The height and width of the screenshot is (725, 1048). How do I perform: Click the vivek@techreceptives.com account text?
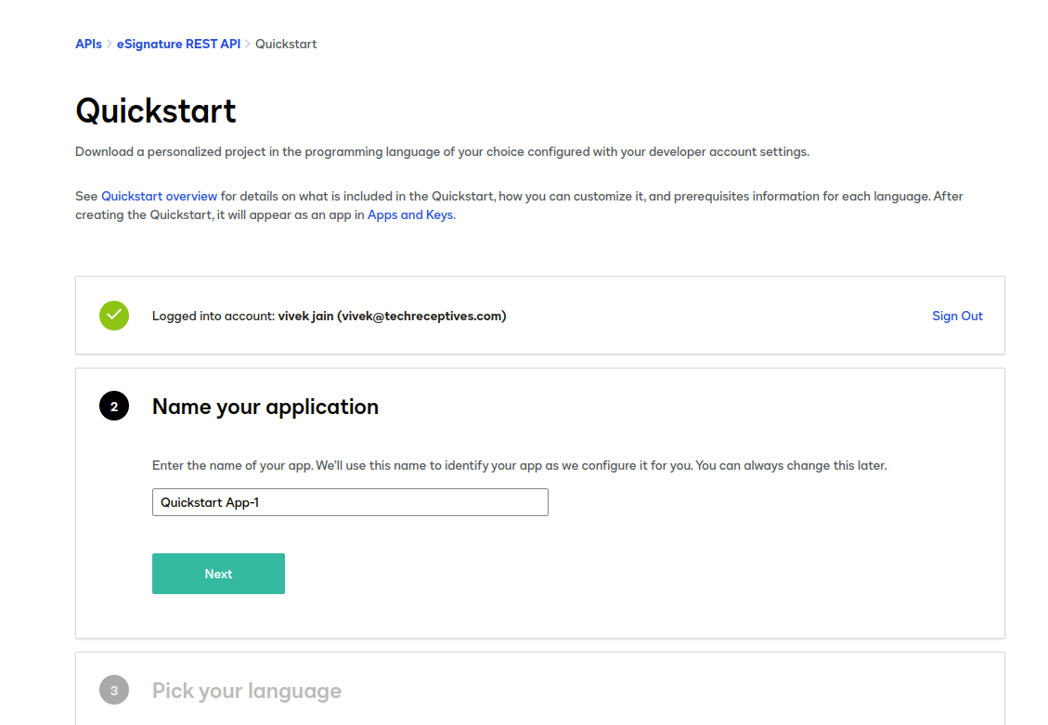(x=421, y=316)
